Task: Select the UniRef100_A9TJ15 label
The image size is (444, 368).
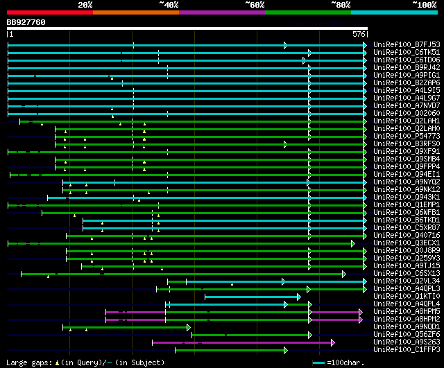Action: tap(407, 266)
